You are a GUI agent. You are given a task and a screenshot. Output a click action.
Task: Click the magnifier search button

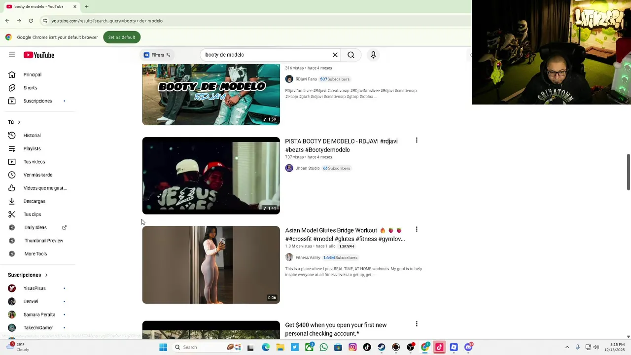(x=351, y=55)
